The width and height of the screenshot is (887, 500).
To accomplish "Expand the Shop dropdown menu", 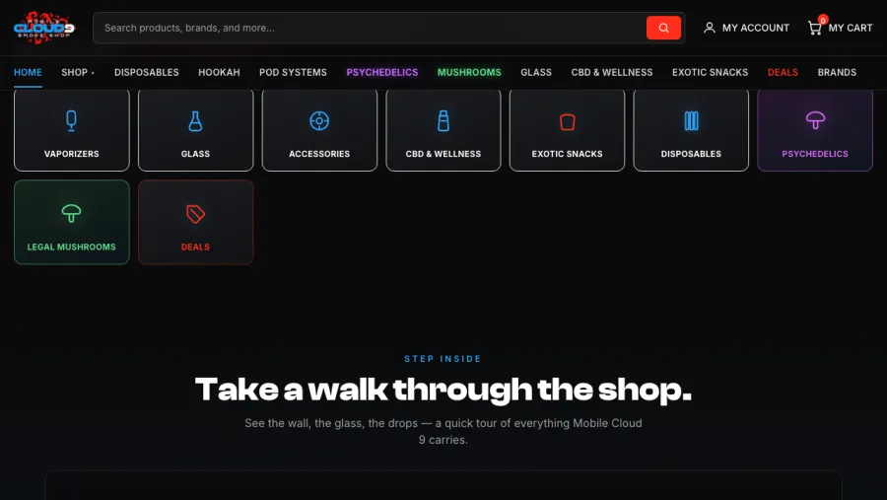I will tap(78, 72).
